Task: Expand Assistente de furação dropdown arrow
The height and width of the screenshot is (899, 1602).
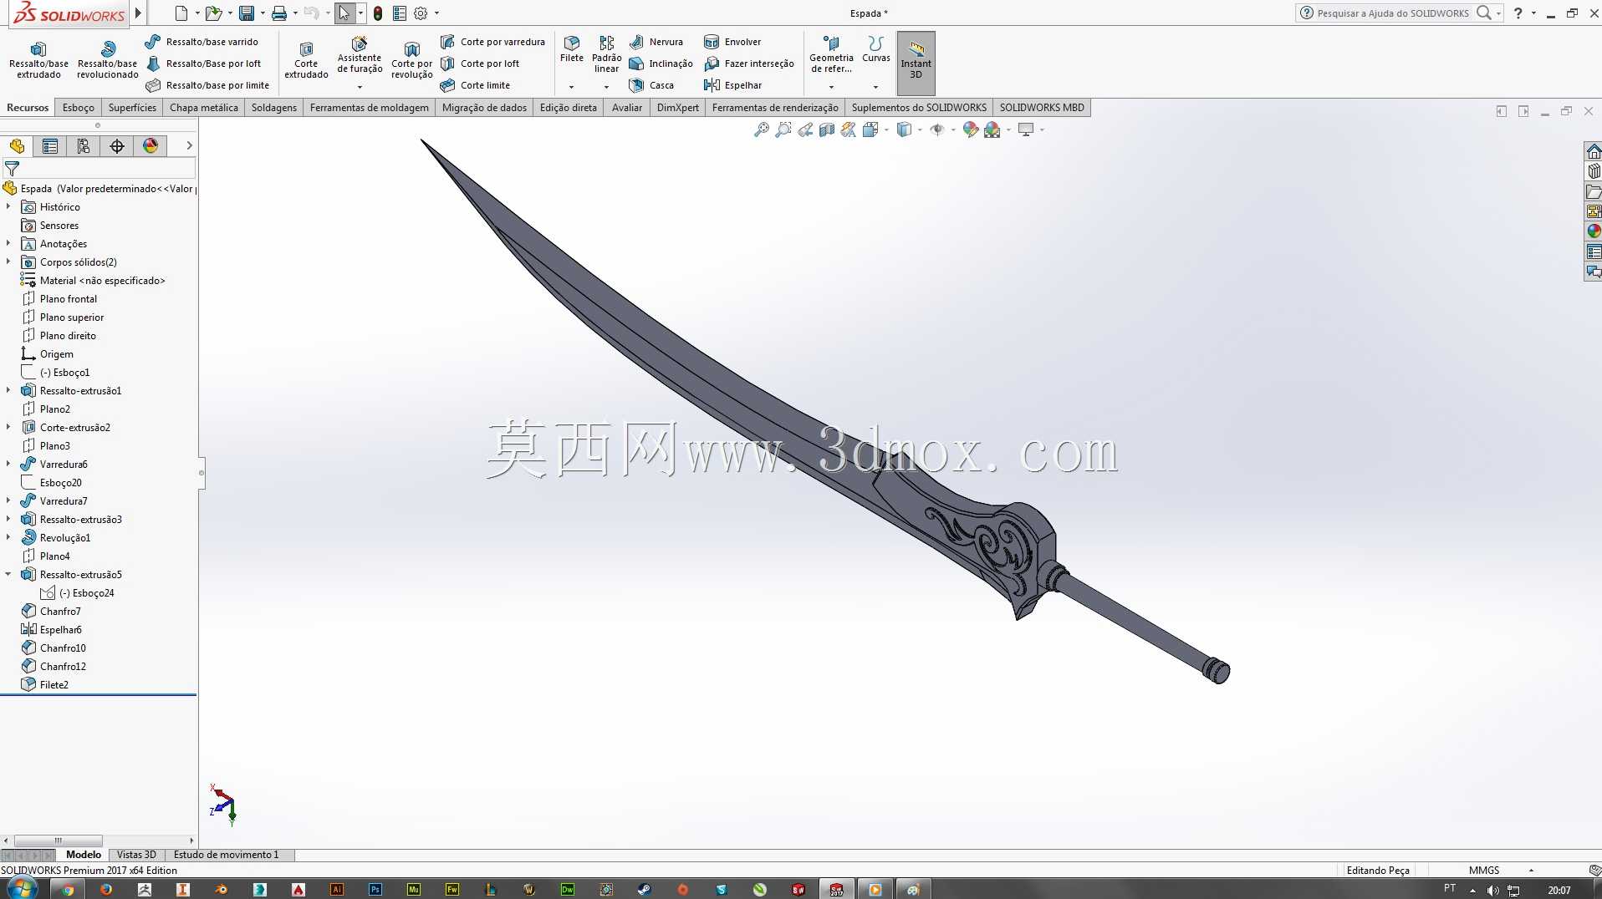Action: [x=360, y=87]
